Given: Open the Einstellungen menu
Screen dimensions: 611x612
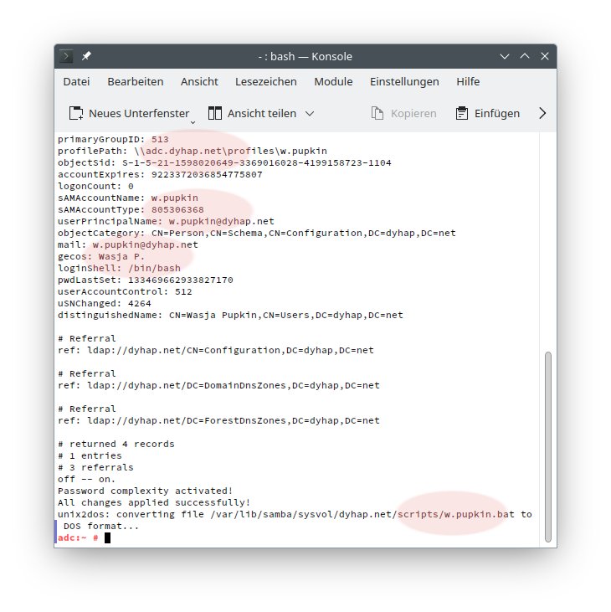Looking at the screenshot, I should pyautogui.click(x=404, y=81).
